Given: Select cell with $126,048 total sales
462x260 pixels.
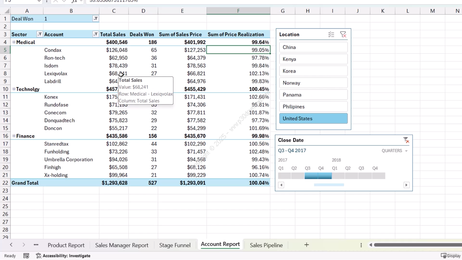Looking at the screenshot, I should pyautogui.click(x=114, y=50).
